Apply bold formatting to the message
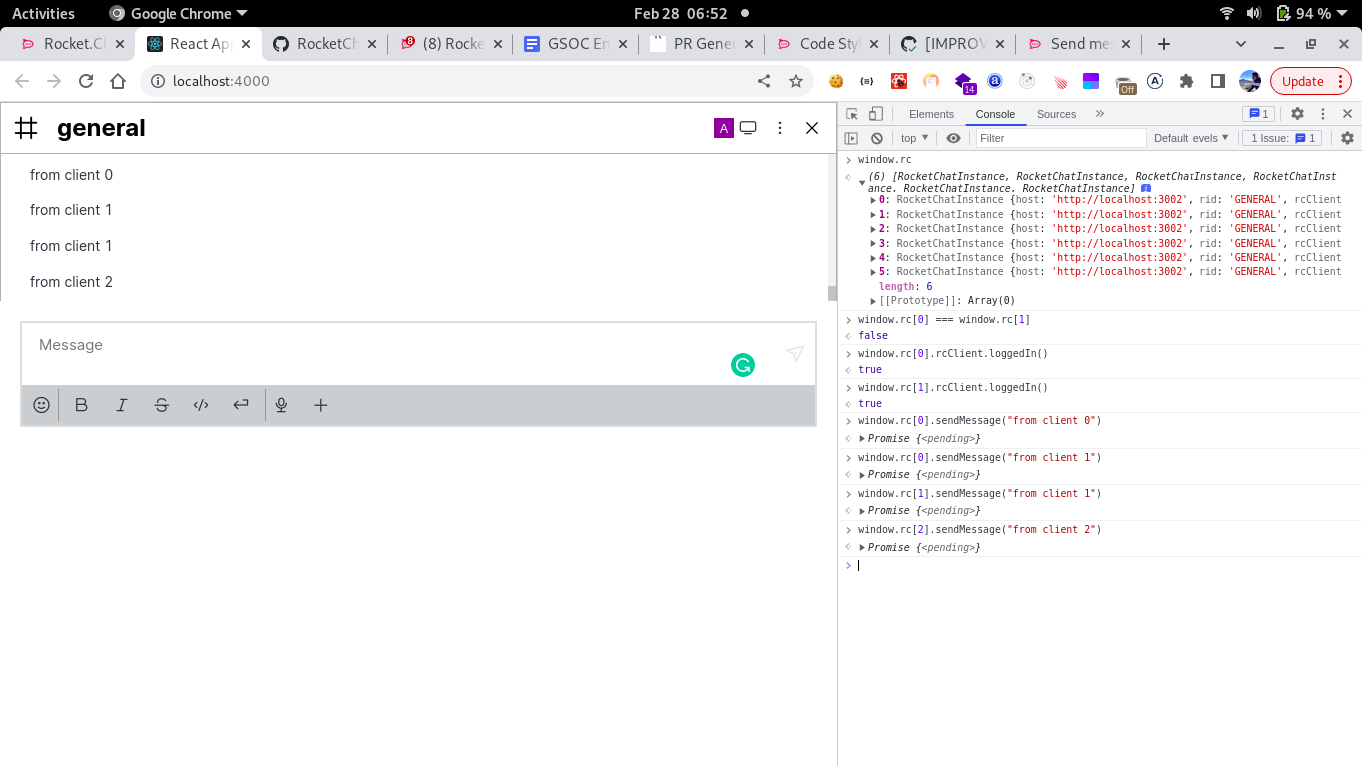 click(81, 405)
